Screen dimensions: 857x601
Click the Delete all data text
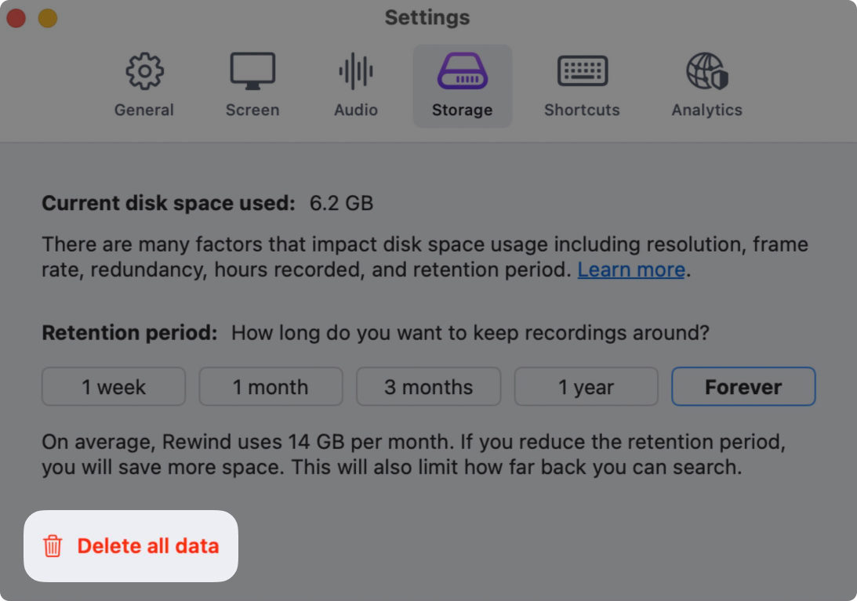click(x=147, y=546)
